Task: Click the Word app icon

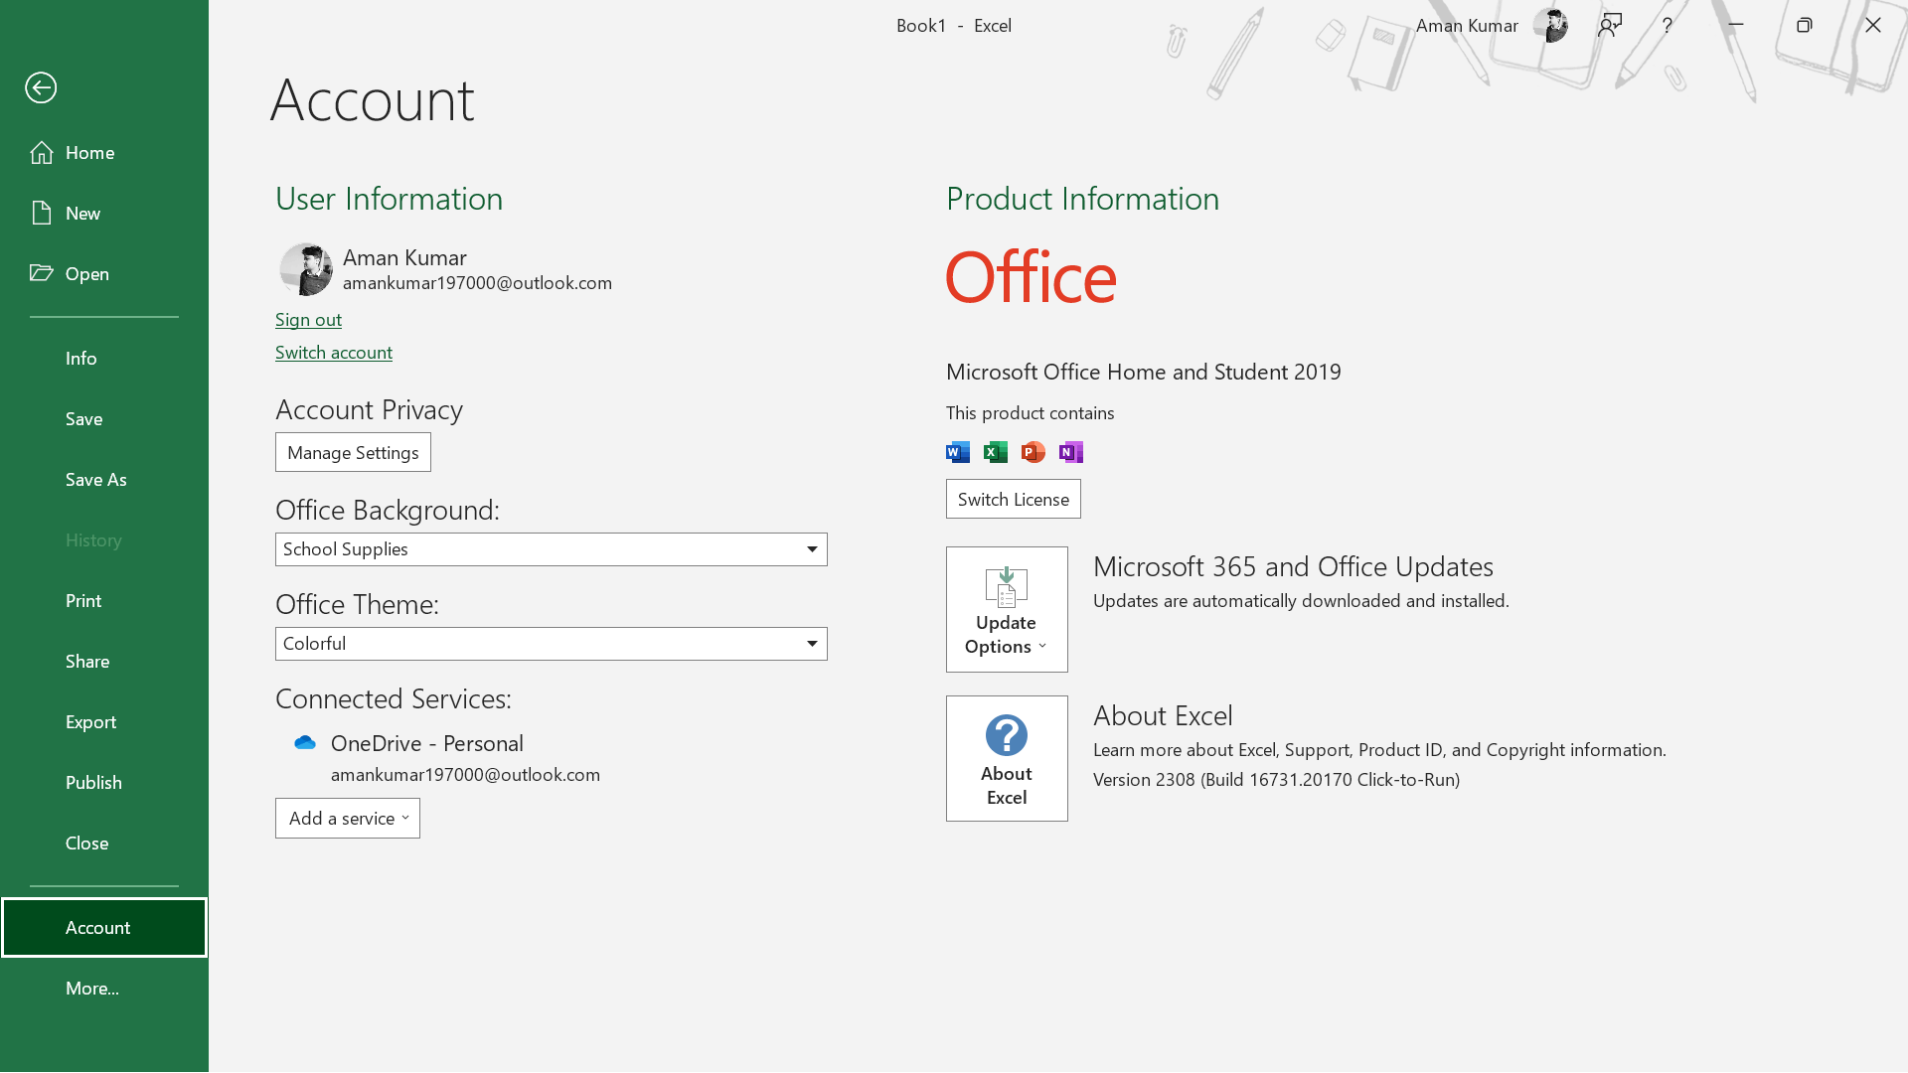Action: (x=957, y=452)
